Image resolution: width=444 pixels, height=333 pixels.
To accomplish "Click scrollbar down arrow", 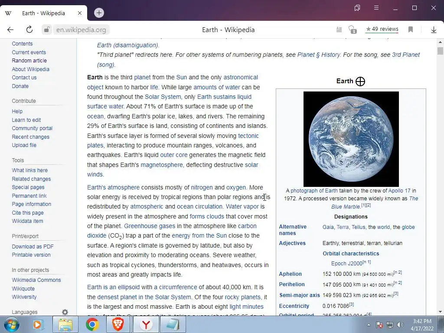I will point(440,312).
